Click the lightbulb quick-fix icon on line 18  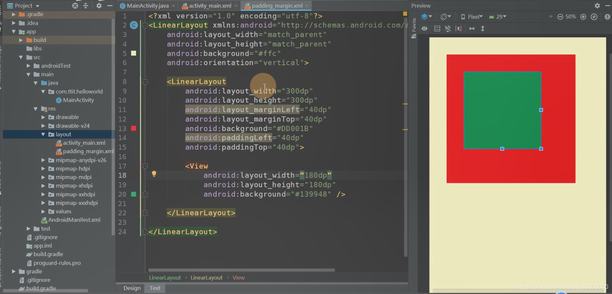[x=154, y=174]
